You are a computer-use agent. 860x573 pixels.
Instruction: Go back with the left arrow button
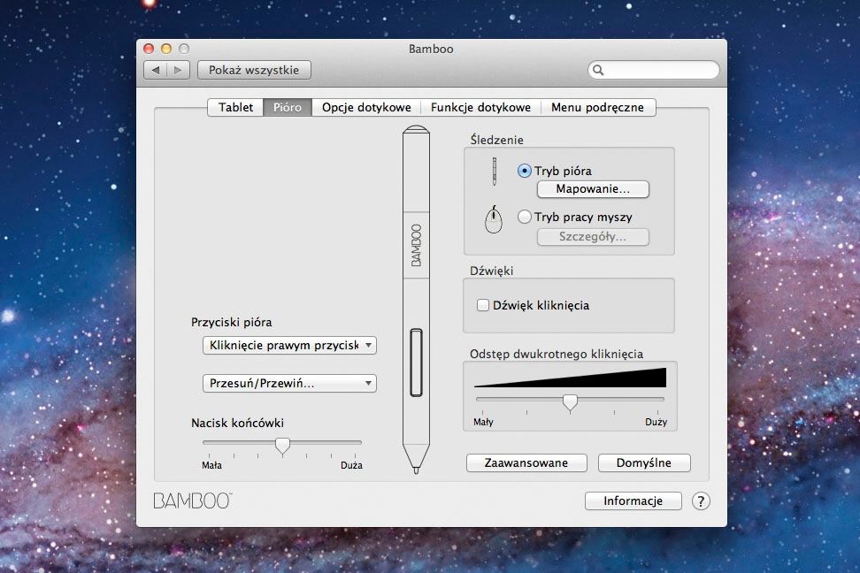tap(156, 70)
